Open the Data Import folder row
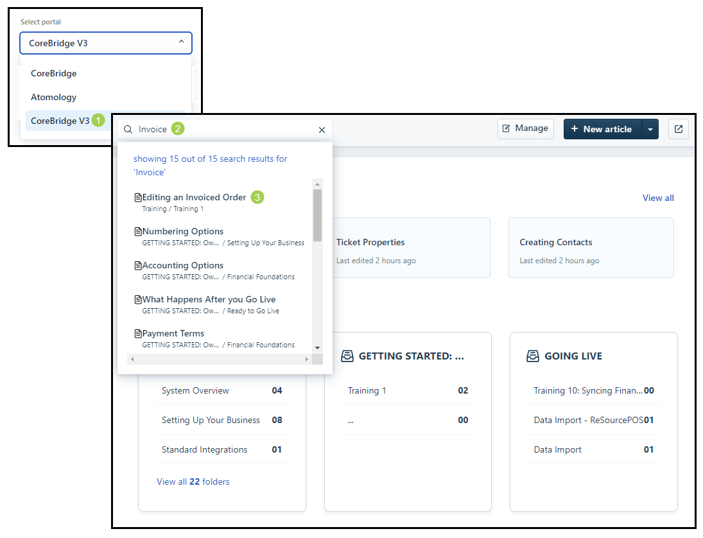The image size is (703, 538). [594, 449]
